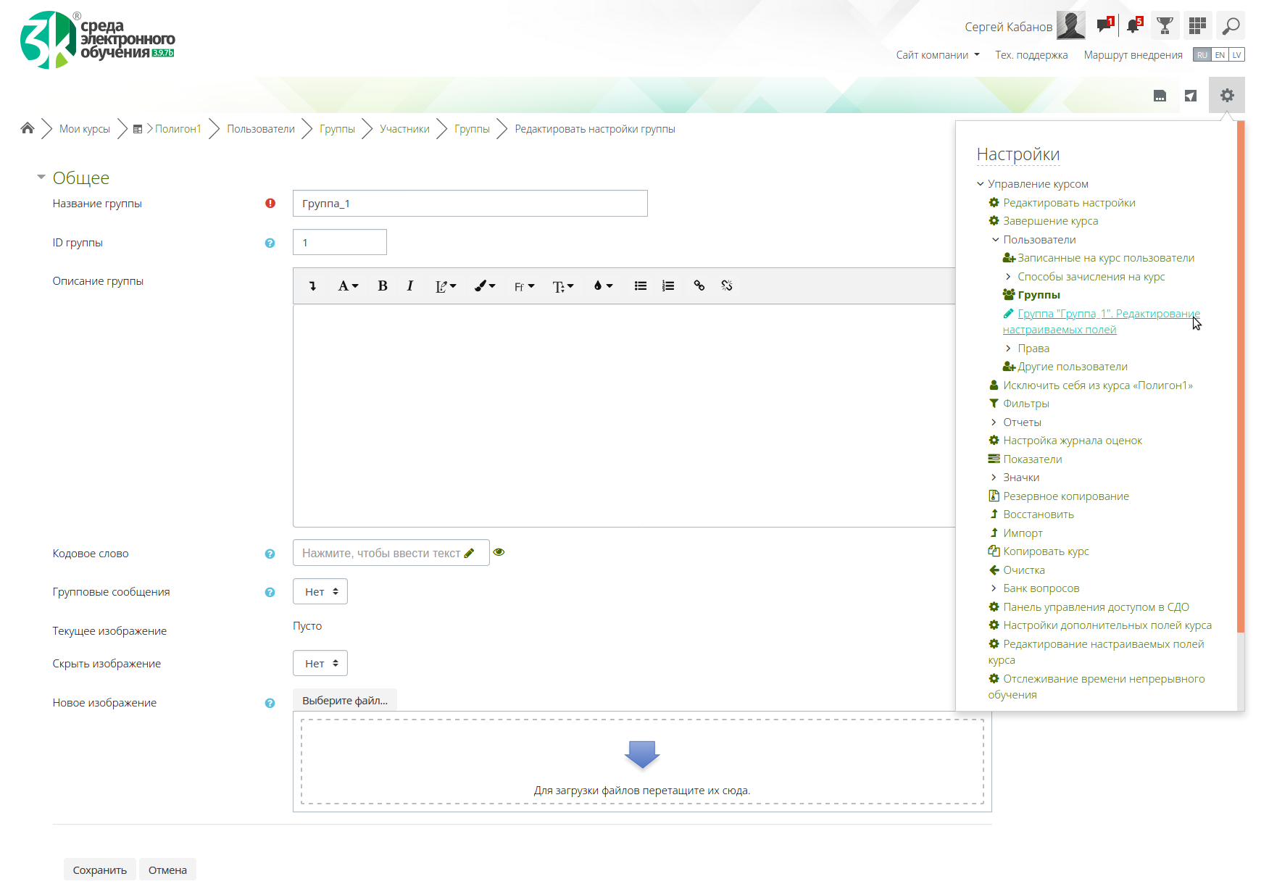Click the Выберите файл button
Screen dimensions: 1269x892
pyautogui.click(x=345, y=701)
